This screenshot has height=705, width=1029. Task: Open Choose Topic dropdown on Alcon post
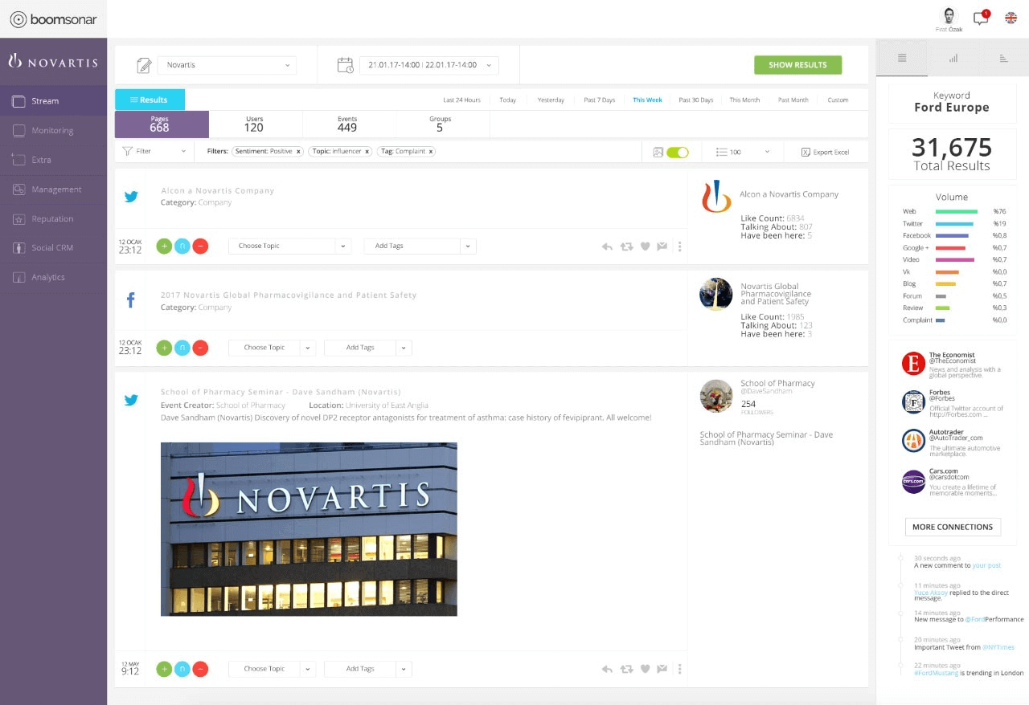[x=289, y=247]
